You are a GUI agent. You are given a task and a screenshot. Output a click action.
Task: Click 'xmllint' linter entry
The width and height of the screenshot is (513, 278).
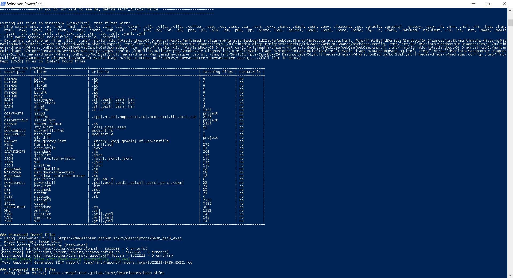pyautogui.click(x=41, y=211)
